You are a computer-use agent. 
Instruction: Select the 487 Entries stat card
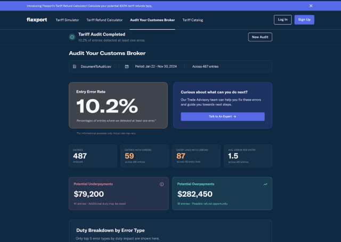click(x=93, y=156)
